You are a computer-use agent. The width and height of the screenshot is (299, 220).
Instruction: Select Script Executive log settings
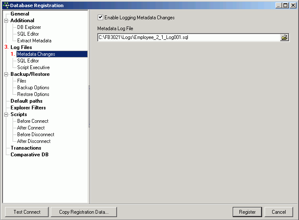pyautogui.click(x=34, y=67)
